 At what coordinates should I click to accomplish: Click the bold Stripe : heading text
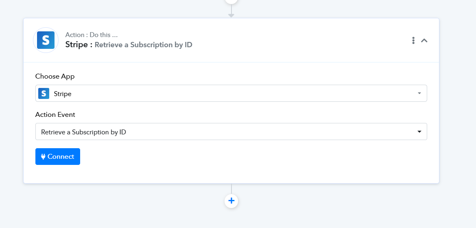(x=79, y=45)
